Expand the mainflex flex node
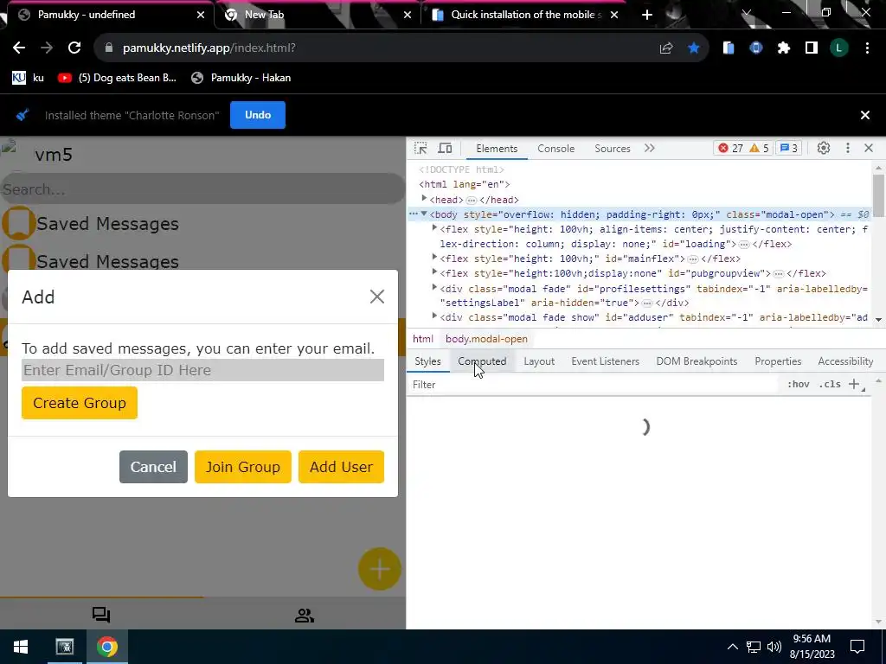 tap(434, 258)
